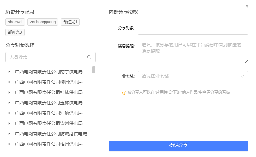Select the zouhongguang history tag
This screenshot has height=157, width=256.
(43, 22)
